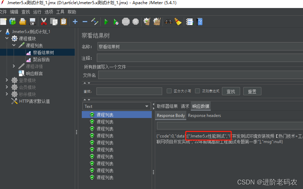Screen dimensions: 303x189
Task: Select 察看结果树 node in tree
Action: pyautogui.click(x=43, y=53)
